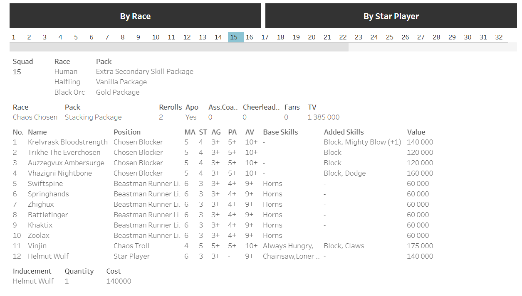Click Helmut Wulf inducement cost 140000

(119, 281)
